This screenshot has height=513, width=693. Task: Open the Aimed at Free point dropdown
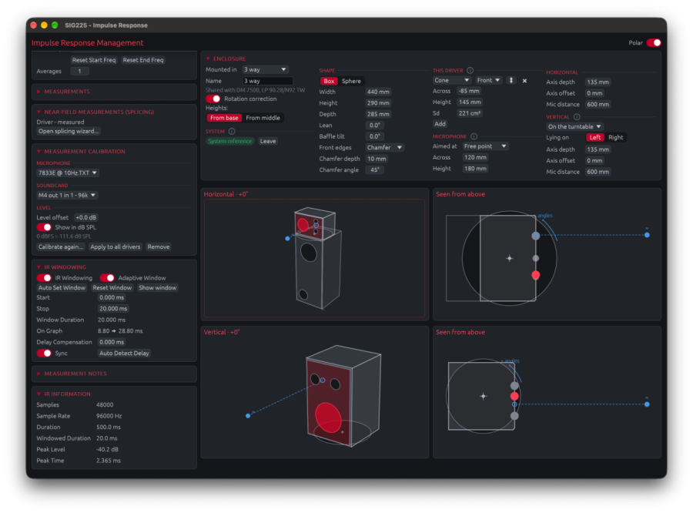tap(485, 146)
